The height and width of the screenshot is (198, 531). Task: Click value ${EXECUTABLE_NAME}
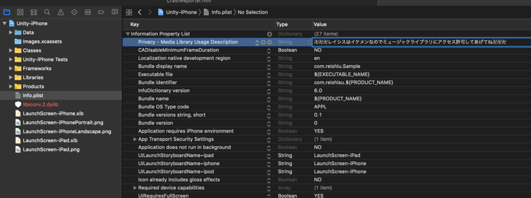[x=342, y=75]
